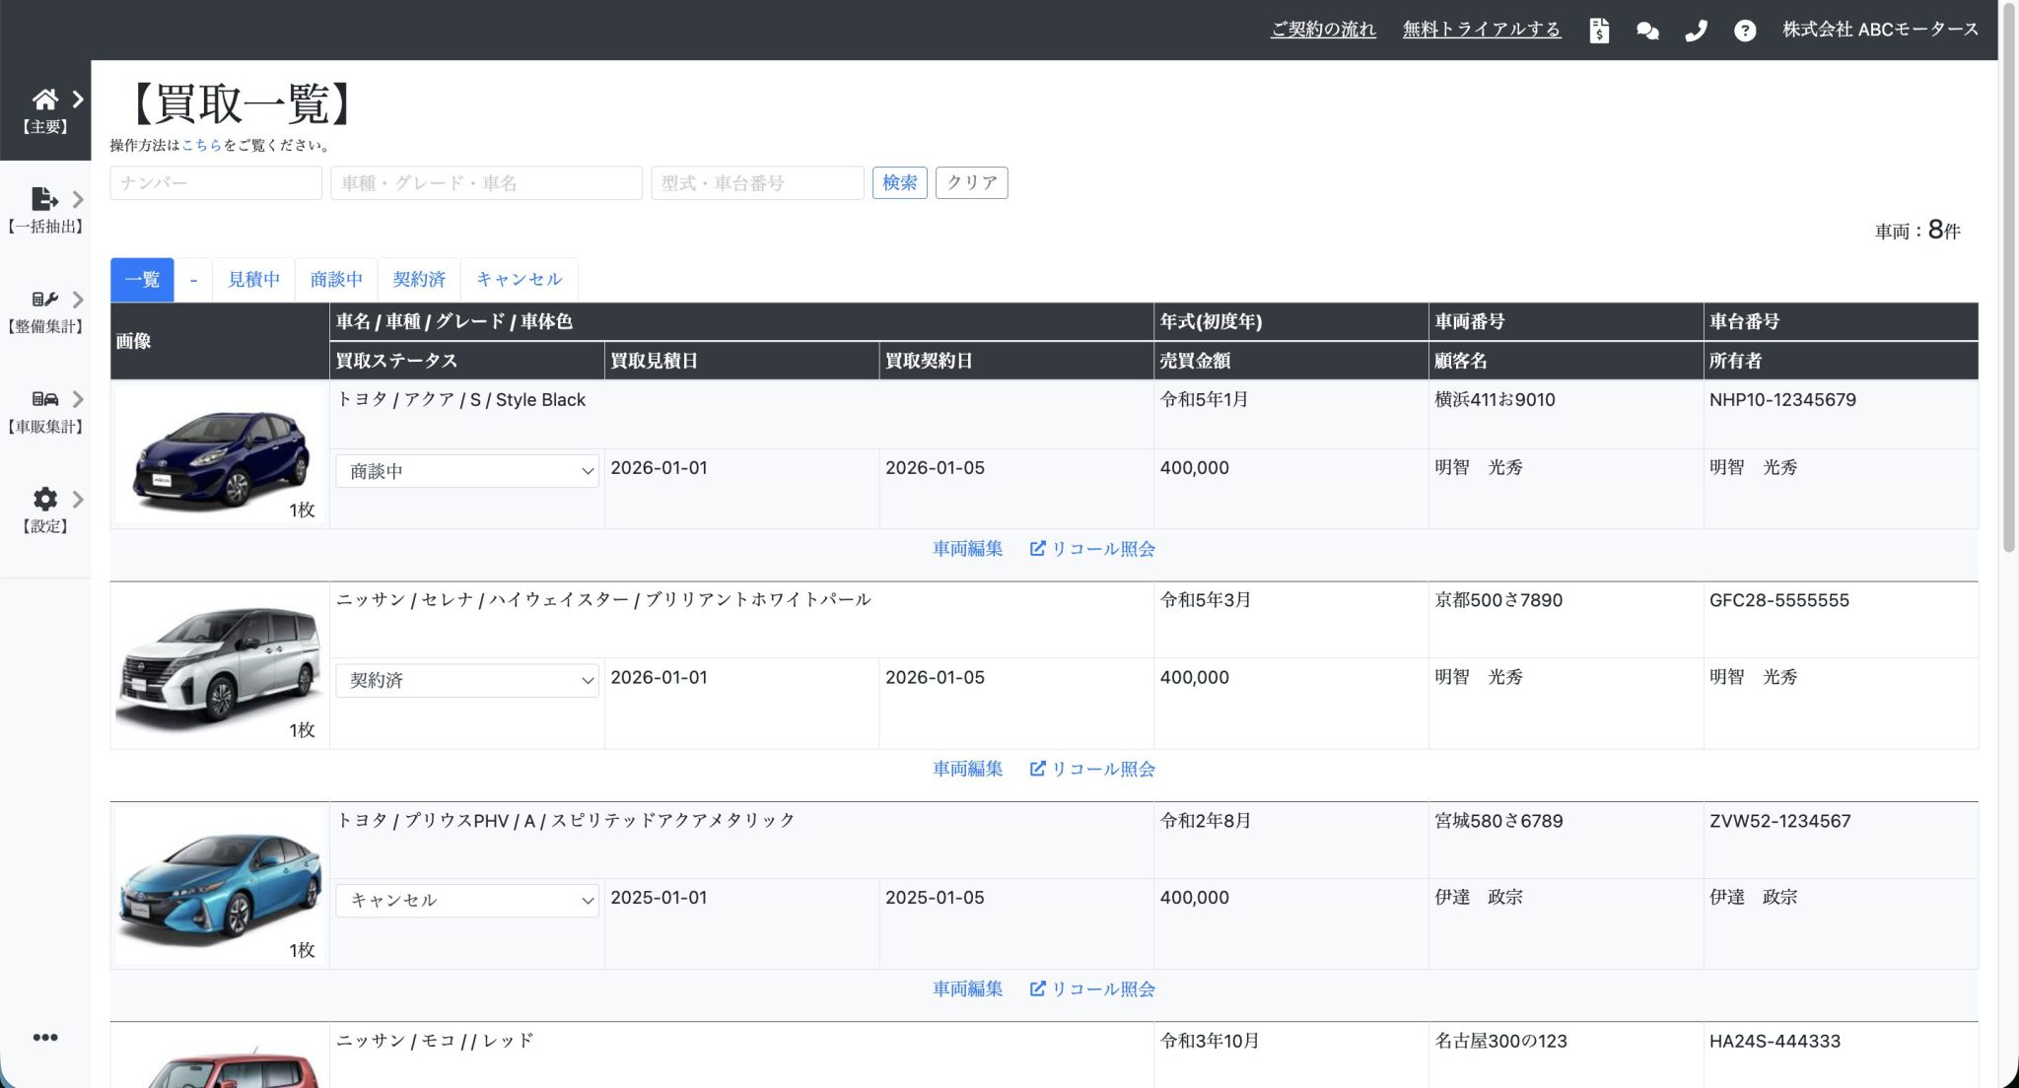The image size is (2019, 1088).
Task: Open status dropdown showing 商談中
Action: point(467,471)
